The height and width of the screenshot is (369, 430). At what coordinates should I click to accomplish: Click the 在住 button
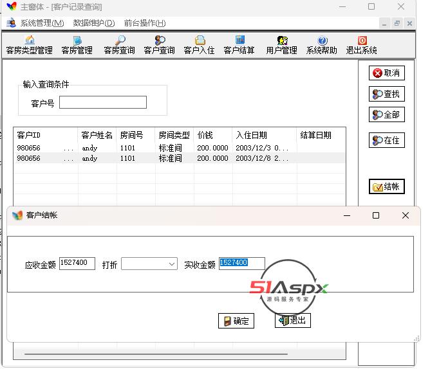pyautogui.click(x=386, y=140)
